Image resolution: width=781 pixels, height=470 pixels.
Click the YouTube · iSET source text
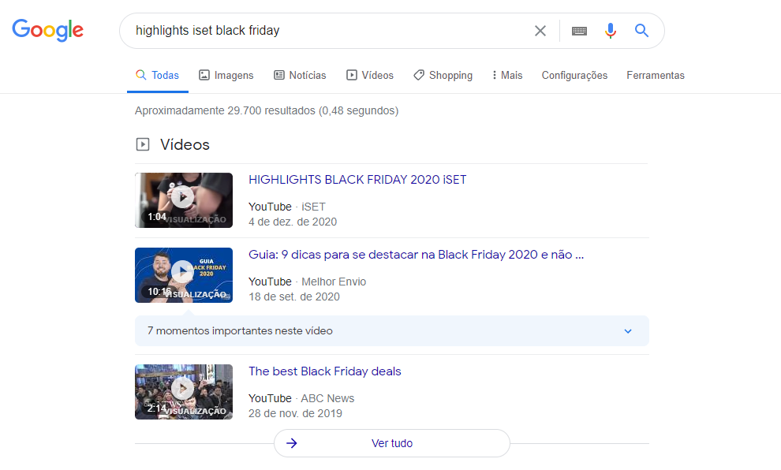[287, 207]
